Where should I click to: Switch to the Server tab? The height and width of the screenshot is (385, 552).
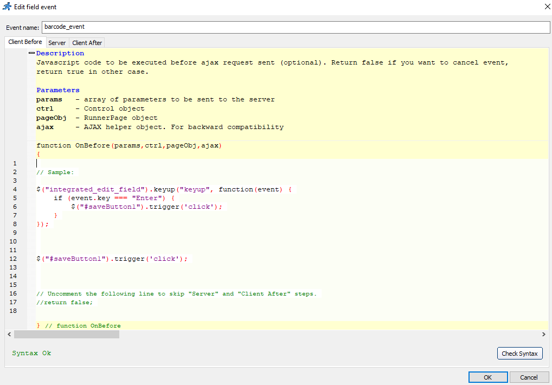click(x=57, y=42)
